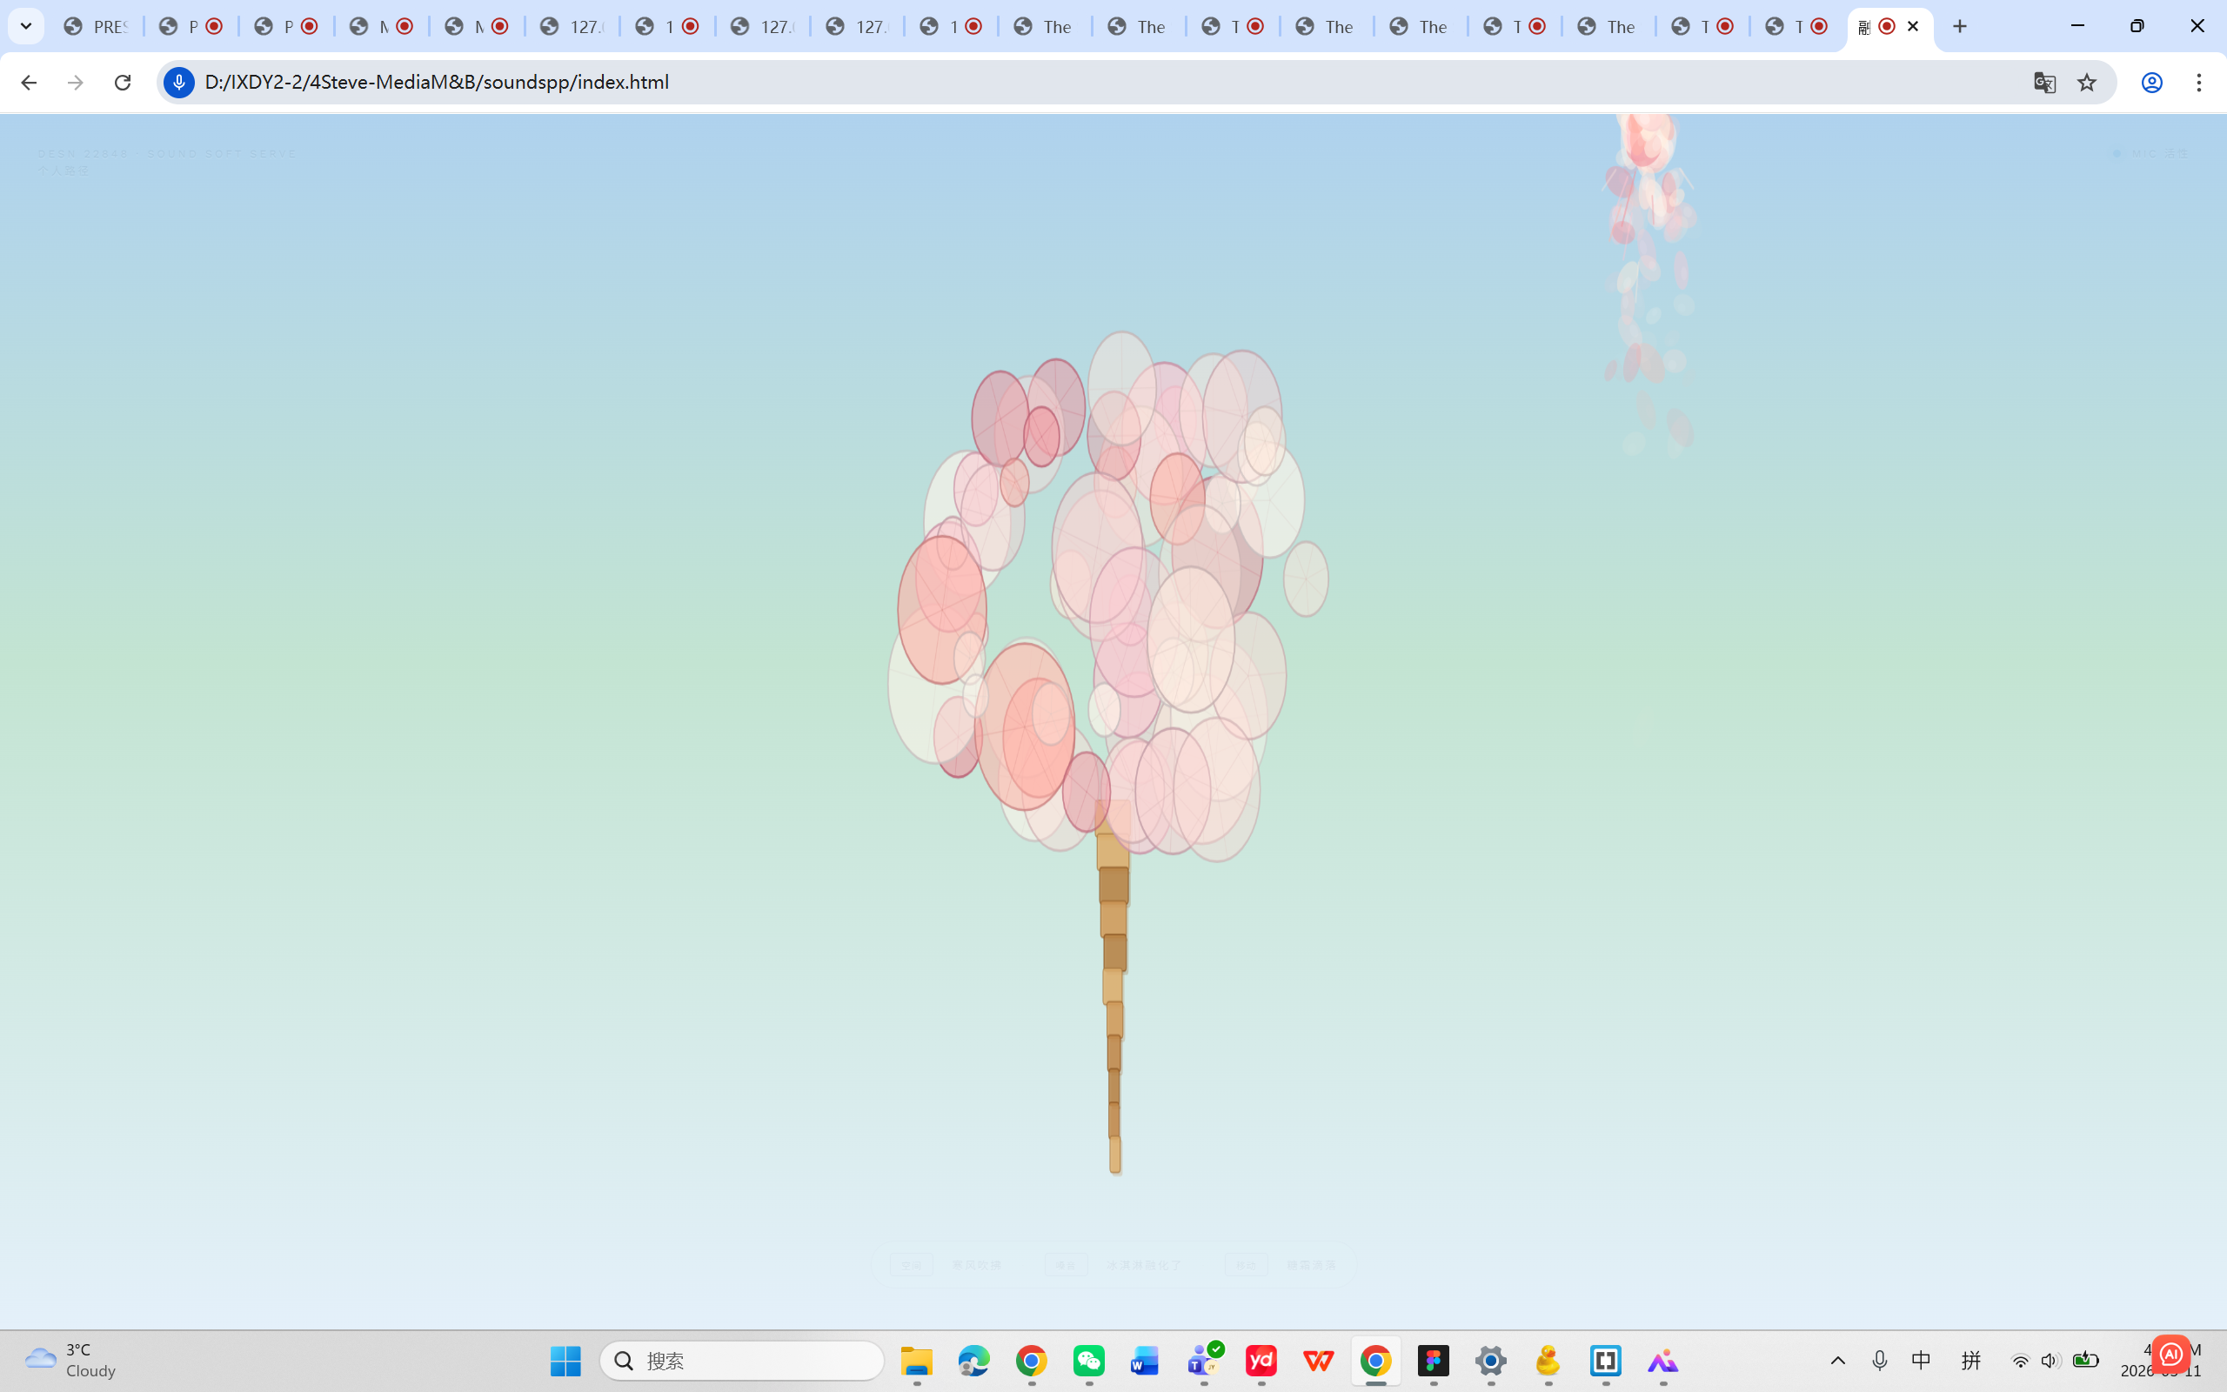Reload the soundspp index.html page

[123, 82]
